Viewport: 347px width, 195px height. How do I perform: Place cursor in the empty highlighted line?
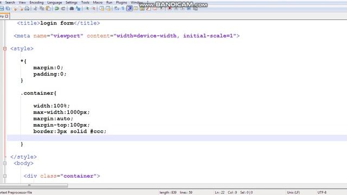(x=177, y=138)
